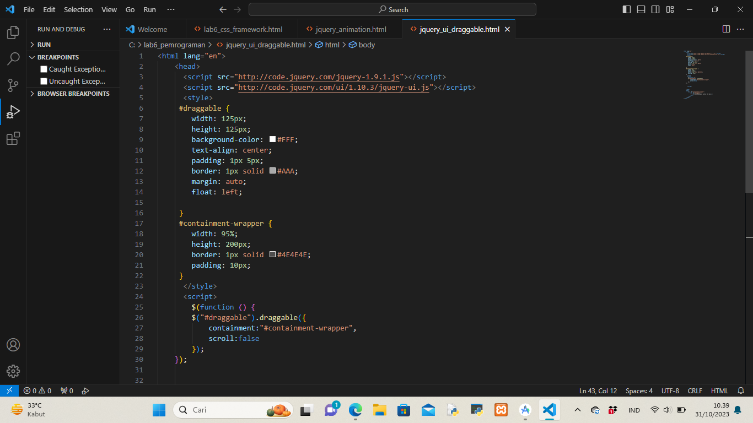The width and height of the screenshot is (753, 423).
Task: Enable the Caught Exceptions breakpoint
Action: (42, 69)
